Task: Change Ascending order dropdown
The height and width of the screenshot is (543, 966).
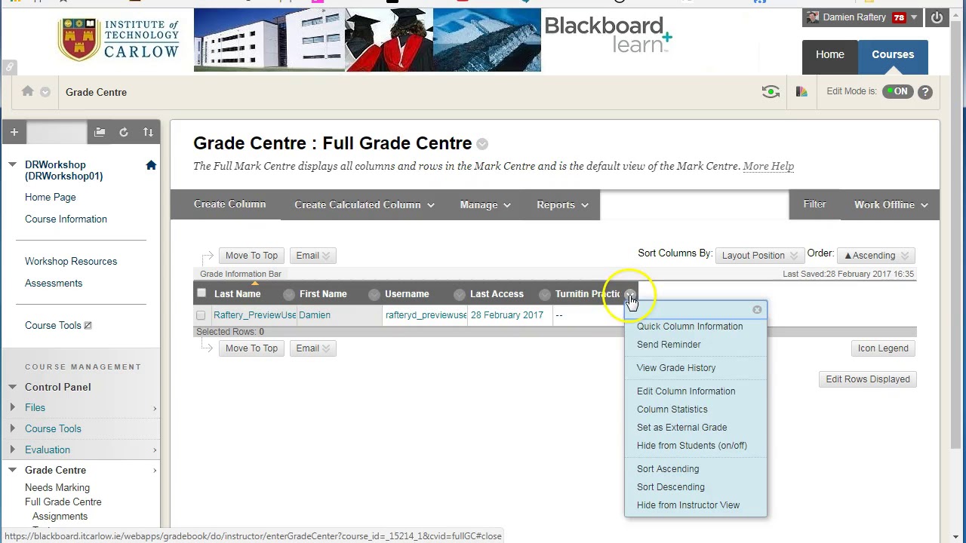Action: tap(876, 256)
